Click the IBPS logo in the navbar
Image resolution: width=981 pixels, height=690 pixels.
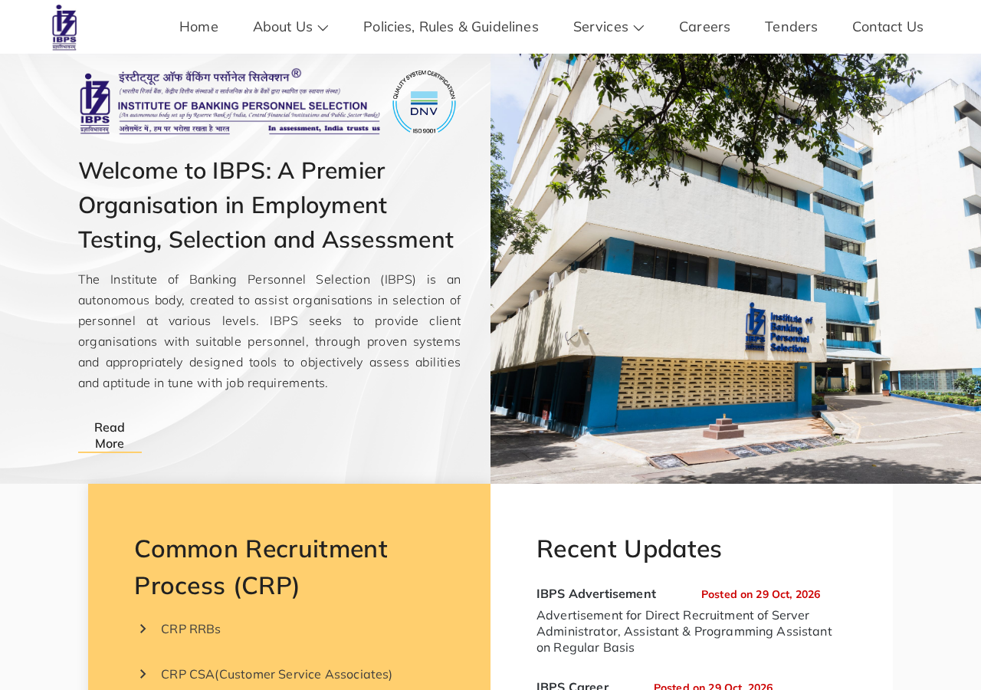[64, 28]
